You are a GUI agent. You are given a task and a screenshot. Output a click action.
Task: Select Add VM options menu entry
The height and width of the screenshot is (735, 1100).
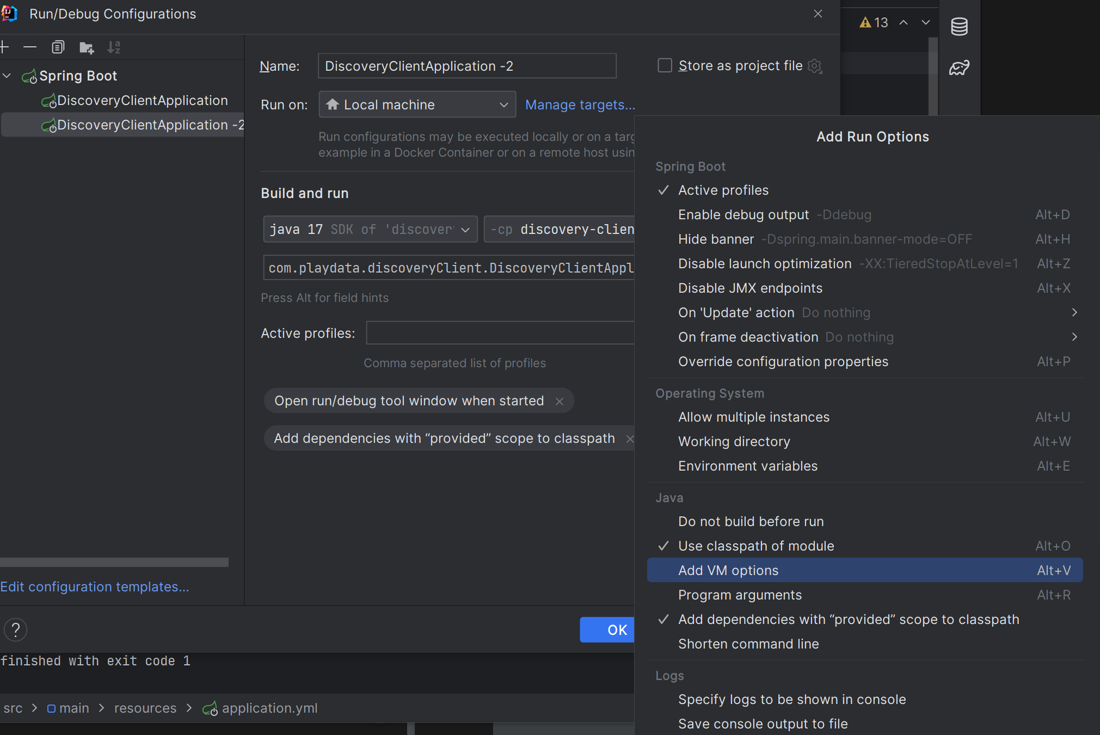tap(728, 570)
